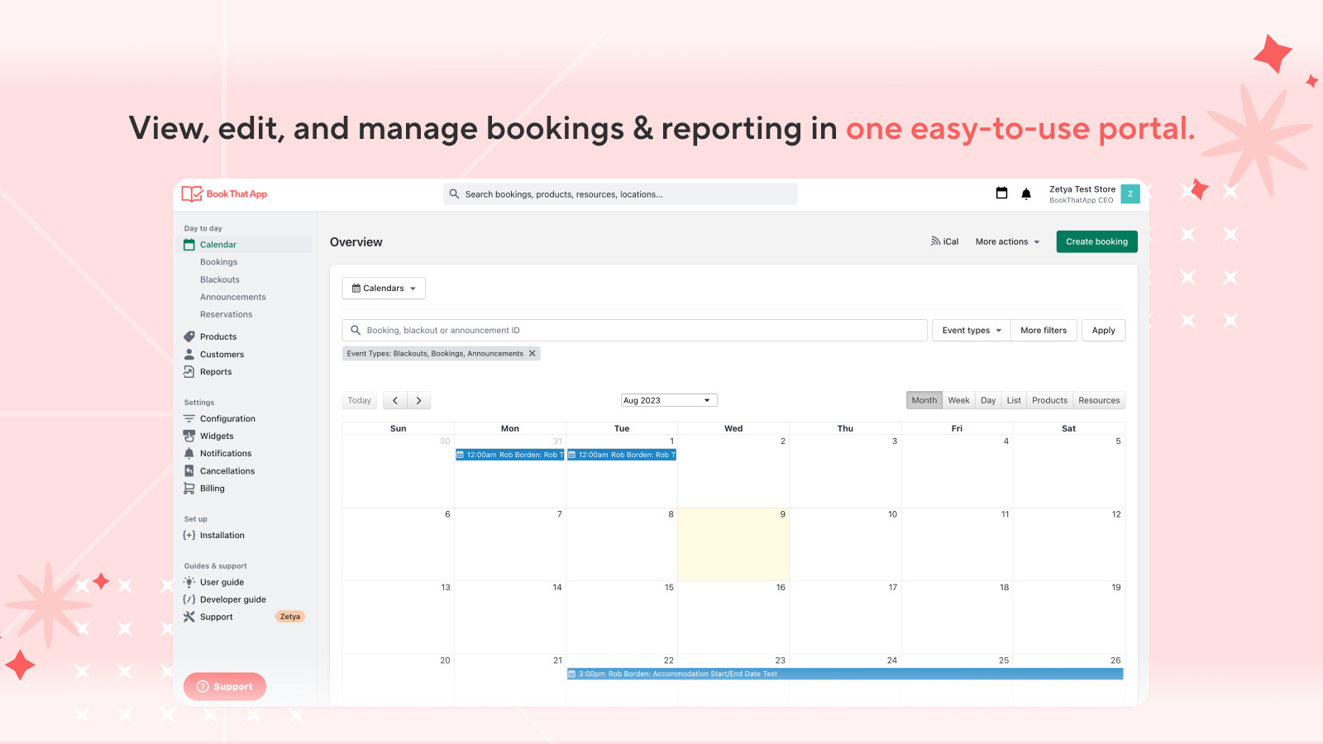Click the Configuration icon
The image size is (1323, 744).
pyautogui.click(x=189, y=419)
